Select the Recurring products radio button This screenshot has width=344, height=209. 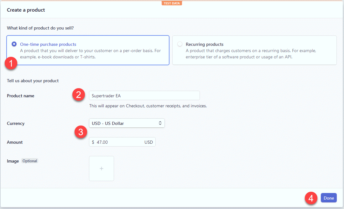[180, 44]
